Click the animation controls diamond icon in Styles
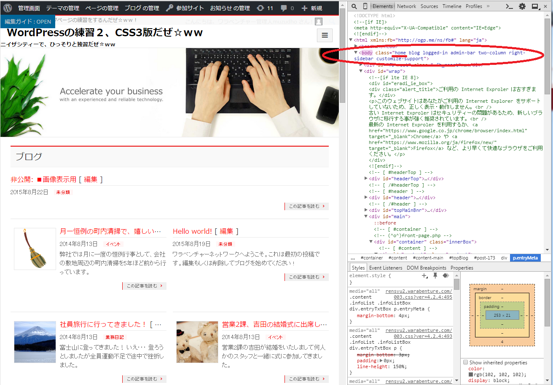This screenshot has height=385, width=553. pyautogui.click(x=446, y=275)
